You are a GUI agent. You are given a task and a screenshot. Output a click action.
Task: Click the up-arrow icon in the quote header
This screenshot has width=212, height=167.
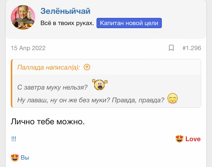tap(87, 67)
